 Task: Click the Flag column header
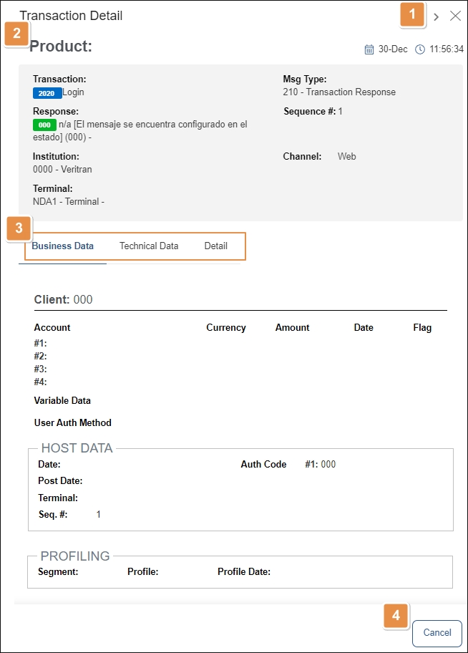[x=422, y=328]
